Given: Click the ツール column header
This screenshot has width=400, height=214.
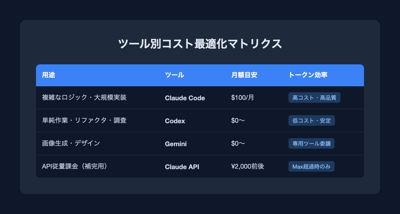Looking at the screenshot, I should pos(174,75).
